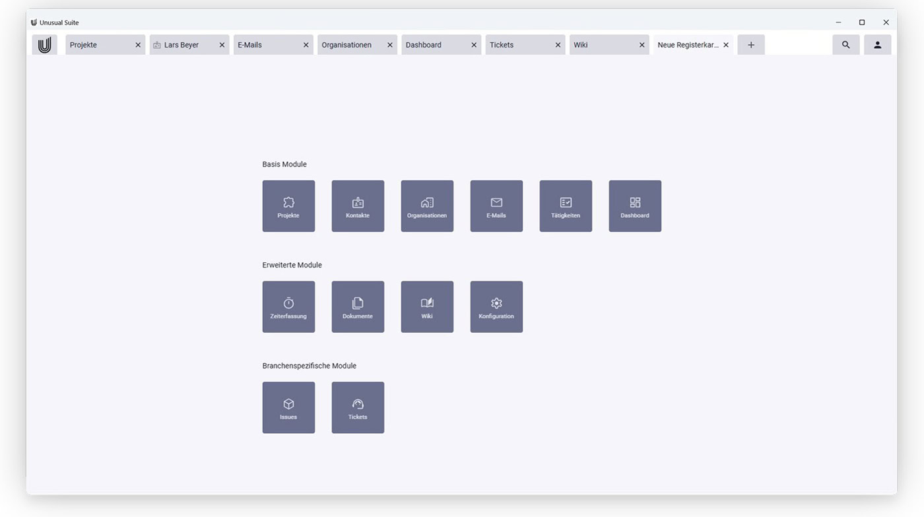
Task: Open the Kontakte module tile
Action: pos(358,206)
